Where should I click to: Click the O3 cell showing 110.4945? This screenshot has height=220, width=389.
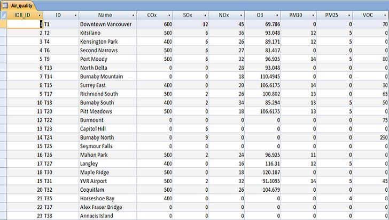[x=263, y=76]
